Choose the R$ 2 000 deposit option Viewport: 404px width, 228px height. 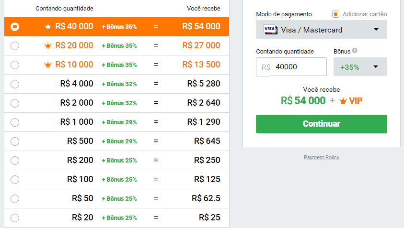116,103
